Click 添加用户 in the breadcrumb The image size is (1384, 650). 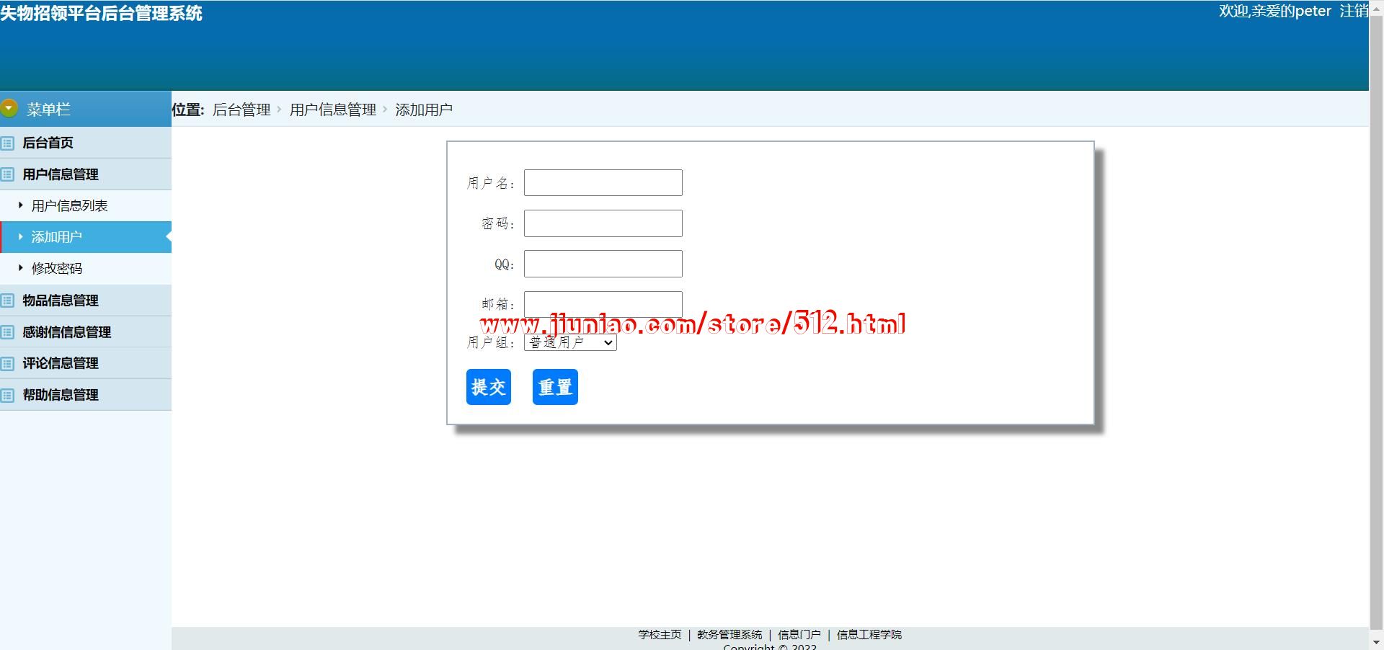click(x=424, y=110)
